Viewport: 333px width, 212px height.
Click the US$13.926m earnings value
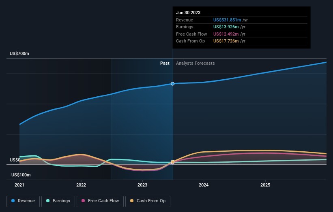point(226,27)
